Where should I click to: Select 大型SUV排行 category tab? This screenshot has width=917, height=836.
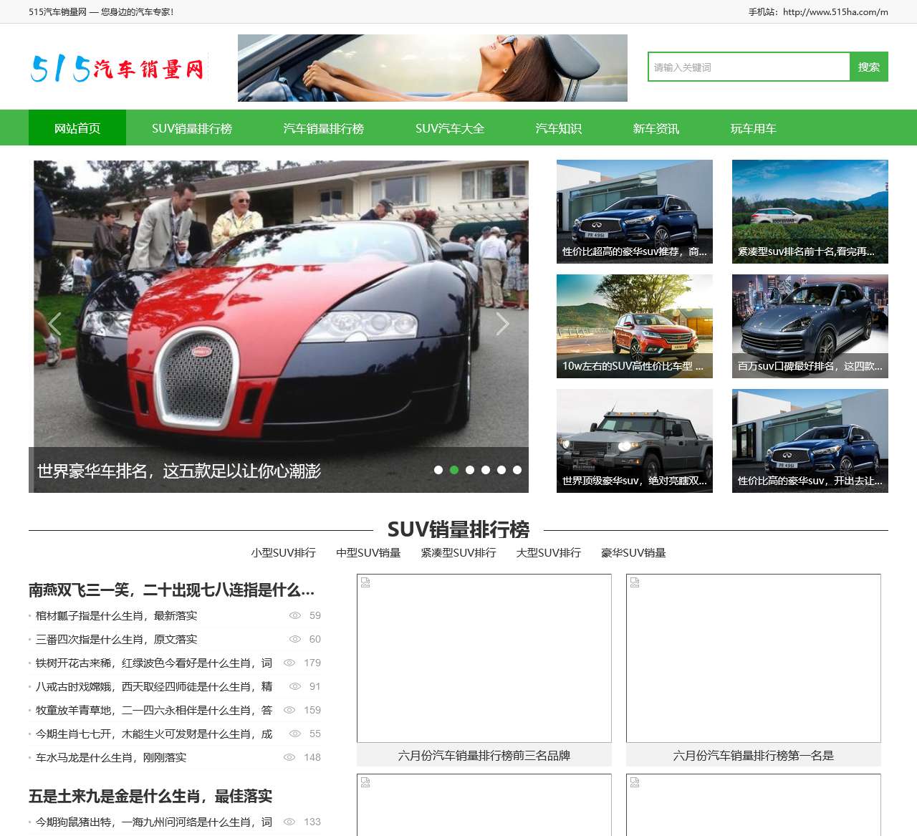pos(549,552)
